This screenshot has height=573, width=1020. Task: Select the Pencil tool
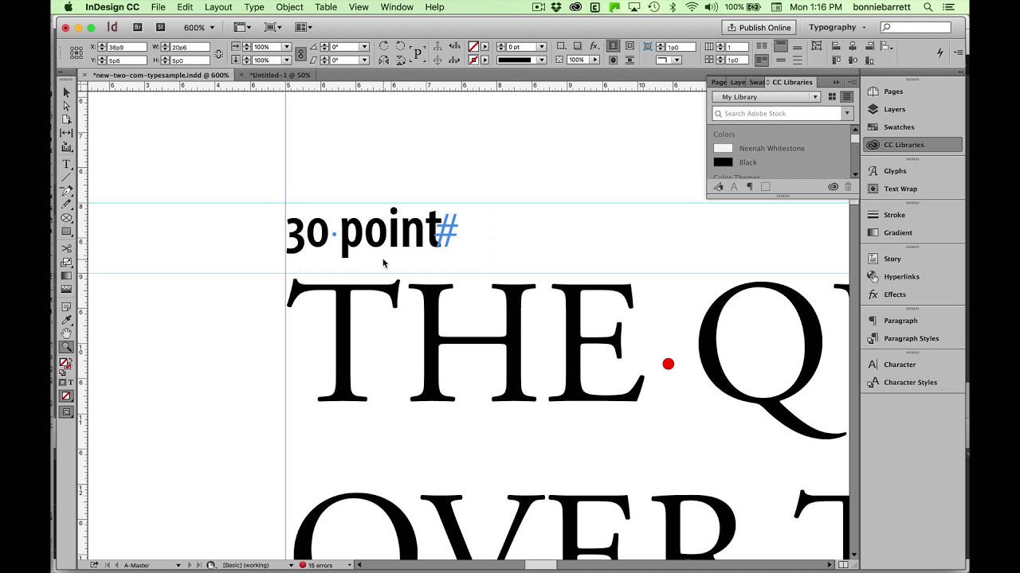(66, 205)
